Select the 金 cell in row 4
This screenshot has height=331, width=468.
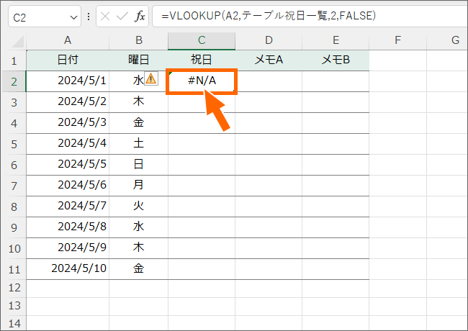tap(139, 123)
